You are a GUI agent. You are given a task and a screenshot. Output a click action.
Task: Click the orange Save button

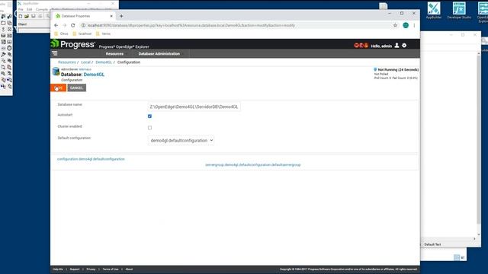(58, 88)
